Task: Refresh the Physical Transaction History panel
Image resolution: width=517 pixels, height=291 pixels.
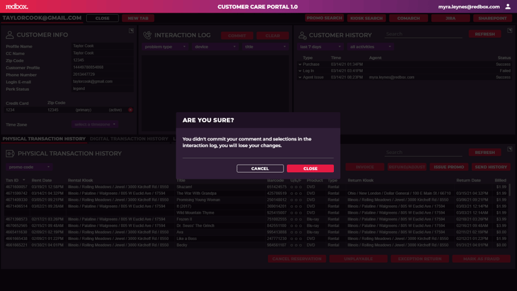Action: coord(485,153)
